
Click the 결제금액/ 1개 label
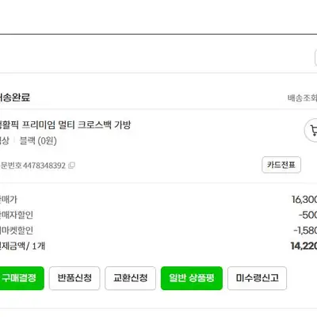pyautogui.click(x=22, y=246)
